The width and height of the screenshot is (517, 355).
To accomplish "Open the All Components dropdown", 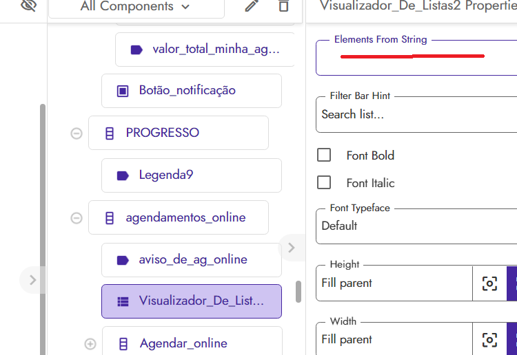I will coord(135,7).
